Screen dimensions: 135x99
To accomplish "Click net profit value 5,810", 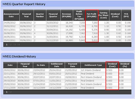I will pyautogui.click(x=95, y=40).
